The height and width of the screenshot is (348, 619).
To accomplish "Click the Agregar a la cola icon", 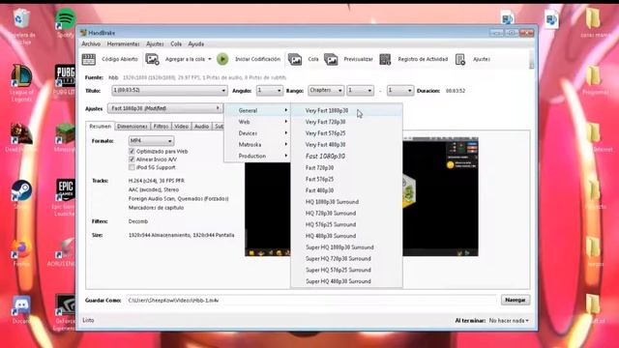I will [x=152, y=59].
